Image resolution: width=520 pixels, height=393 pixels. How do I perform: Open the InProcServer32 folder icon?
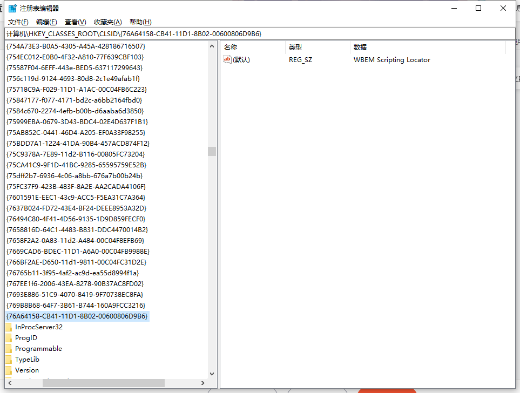pos(9,327)
